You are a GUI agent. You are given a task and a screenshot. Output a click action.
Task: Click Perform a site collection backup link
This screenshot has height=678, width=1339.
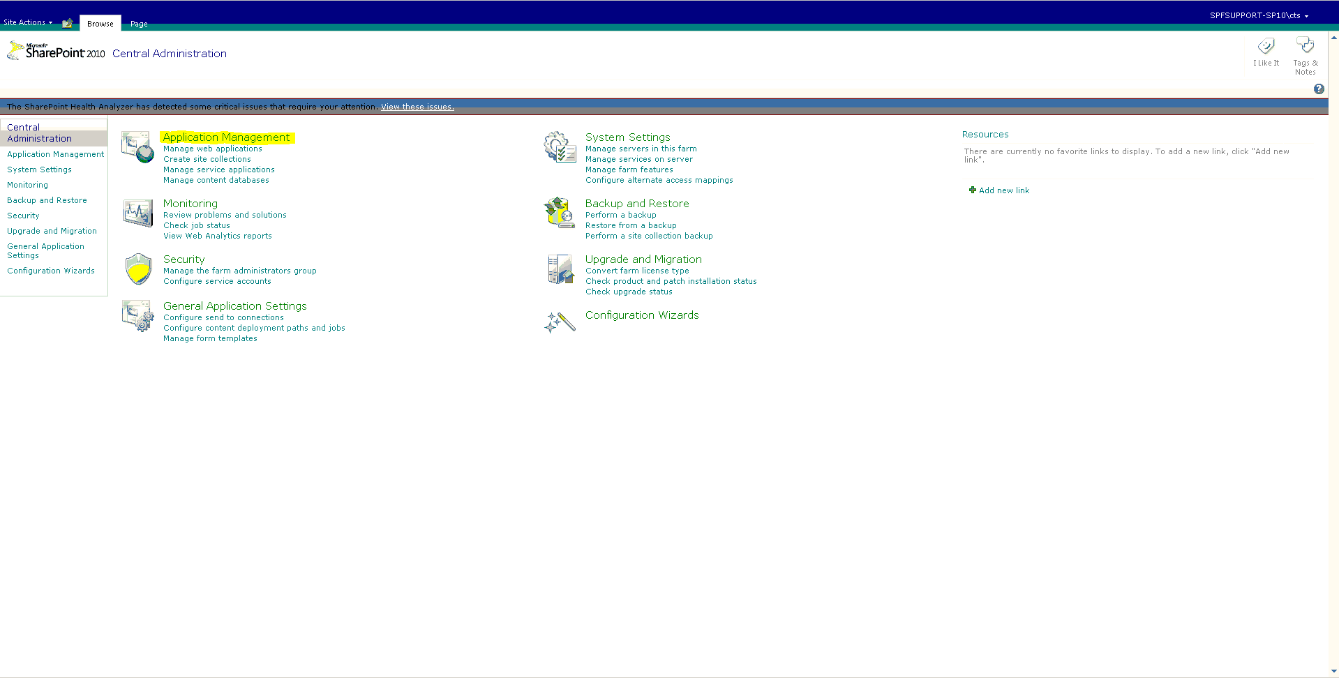[x=649, y=236]
